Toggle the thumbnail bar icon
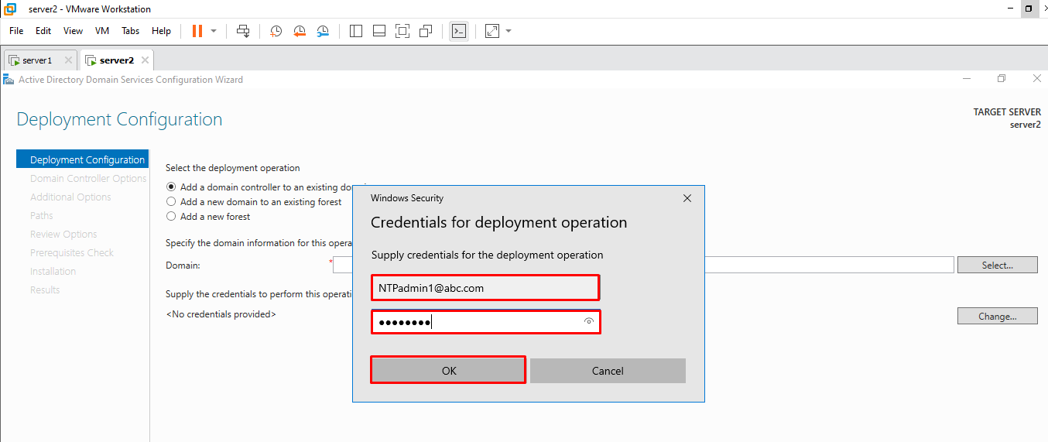The width and height of the screenshot is (1048, 442). click(379, 31)
